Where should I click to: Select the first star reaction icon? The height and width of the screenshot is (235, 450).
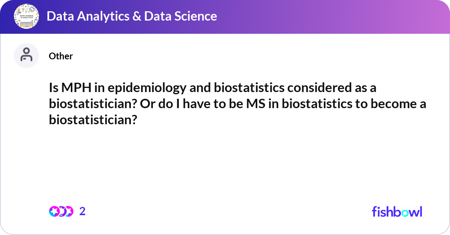click(x=54, y=211)
